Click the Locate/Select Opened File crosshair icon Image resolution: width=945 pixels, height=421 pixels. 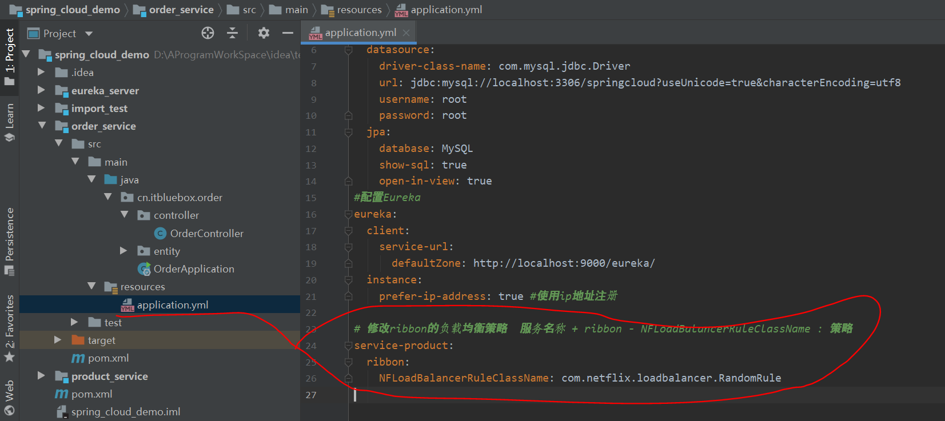point(208,33)
